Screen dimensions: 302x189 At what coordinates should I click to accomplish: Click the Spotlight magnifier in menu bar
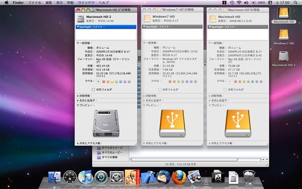pos(295,3)
